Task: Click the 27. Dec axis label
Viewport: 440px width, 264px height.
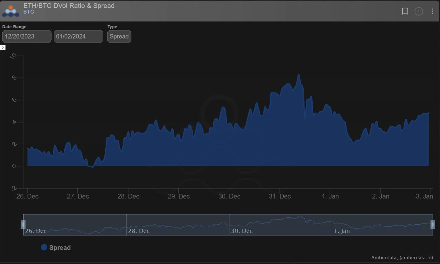Action: tap(78, 196)
